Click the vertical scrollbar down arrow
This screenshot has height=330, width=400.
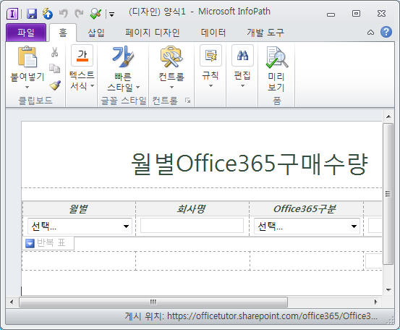(388, 290)
